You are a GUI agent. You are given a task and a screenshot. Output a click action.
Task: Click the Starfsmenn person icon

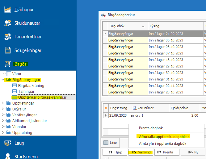(x=8, y=156)
